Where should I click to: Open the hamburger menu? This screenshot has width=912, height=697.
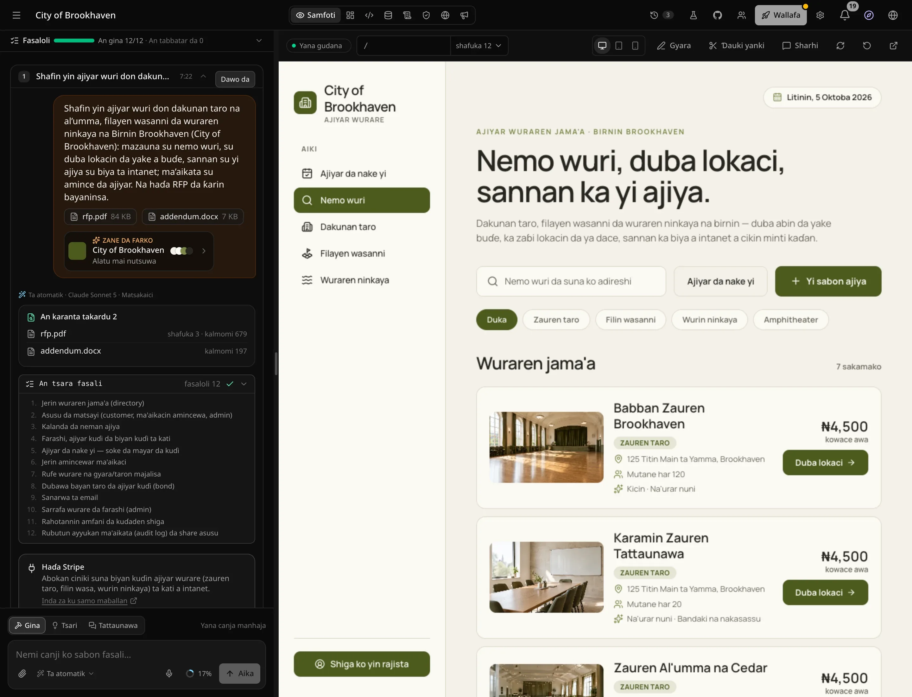16,15
